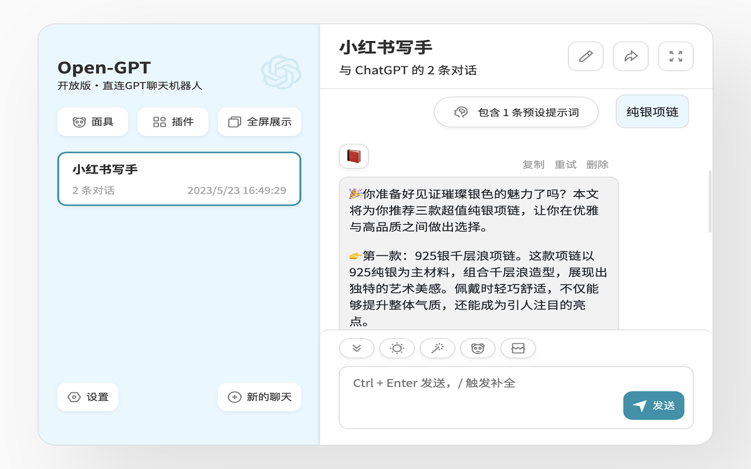
Task: Click the 全屏展示 button
Action: (259, 122)
